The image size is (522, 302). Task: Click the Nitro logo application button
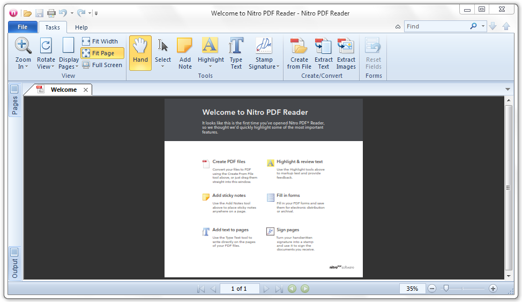pyautogui.click(x=13, y=13)
